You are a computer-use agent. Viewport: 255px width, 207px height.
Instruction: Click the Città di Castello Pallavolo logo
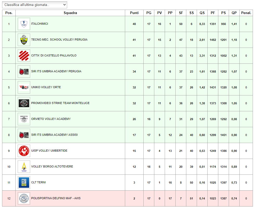(24, 56)
